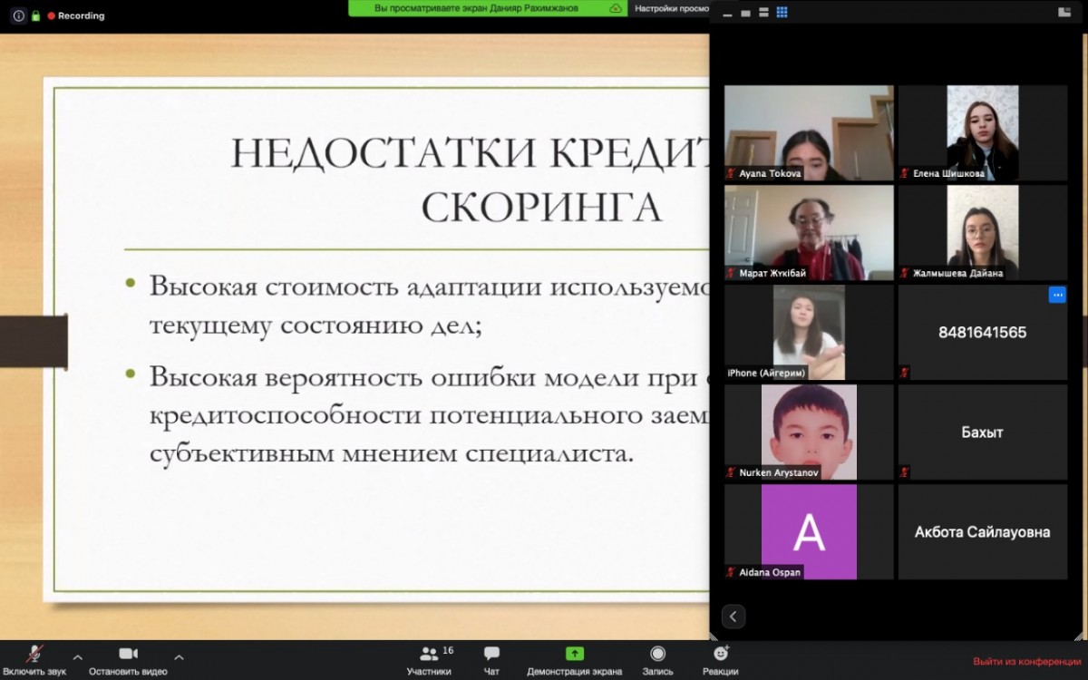This screenshot has width=1088, height=680.
Task: Open the Реакции reactions menu
Action: 720,659
